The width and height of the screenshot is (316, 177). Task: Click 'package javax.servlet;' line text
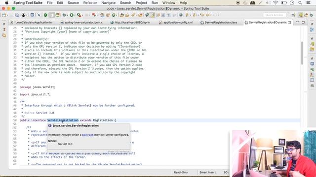click(x=38, y=87)
